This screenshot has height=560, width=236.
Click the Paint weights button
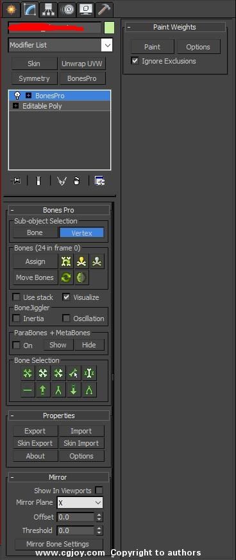(152, 47)
